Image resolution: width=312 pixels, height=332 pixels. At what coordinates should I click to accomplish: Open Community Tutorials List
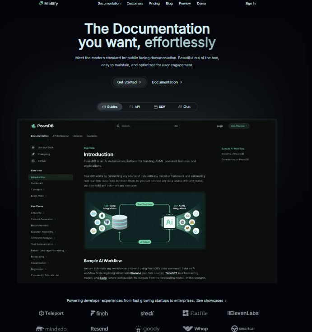[x=45, y=275]
